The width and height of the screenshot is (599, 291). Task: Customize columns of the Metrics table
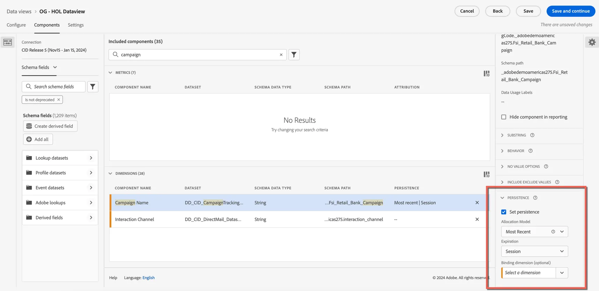click(486, 73)
